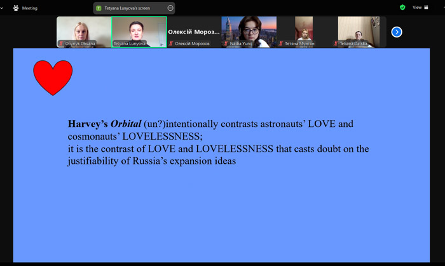Click the green T avatar icon
Screen dimensions: 445x266
(99, 8)
